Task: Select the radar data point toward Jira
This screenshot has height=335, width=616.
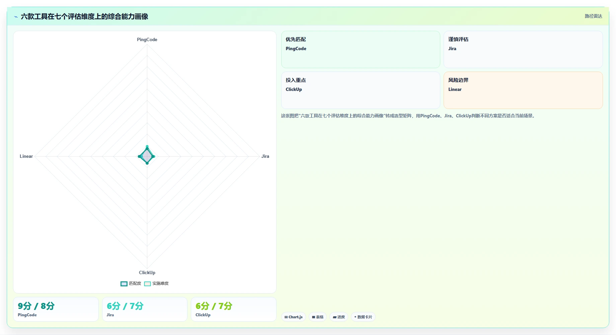Action: (x=153, y=156)
